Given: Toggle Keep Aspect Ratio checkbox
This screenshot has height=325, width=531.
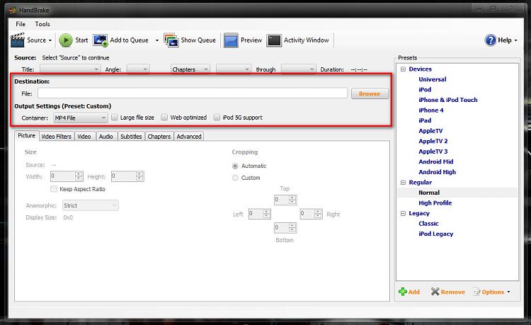Looking at the screenshot, I should click(x=54, y=189).
